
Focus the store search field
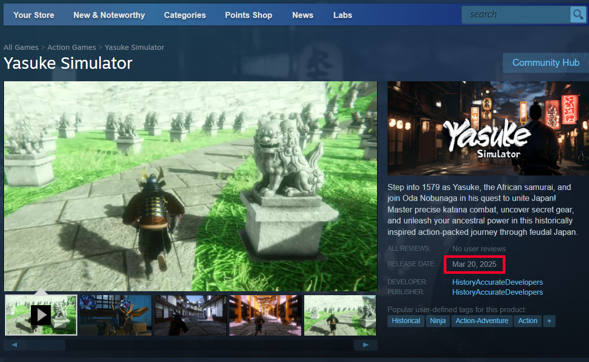[517, 14]
